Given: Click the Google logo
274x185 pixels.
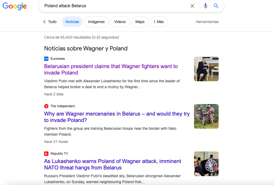Looking at the screenshot, I should coord(15,6).
